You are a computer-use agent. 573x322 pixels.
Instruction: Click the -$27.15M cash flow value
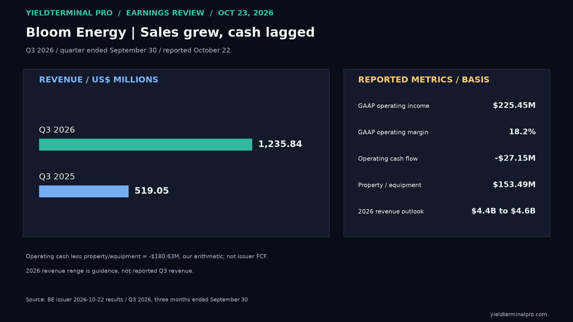pos(515,158)
